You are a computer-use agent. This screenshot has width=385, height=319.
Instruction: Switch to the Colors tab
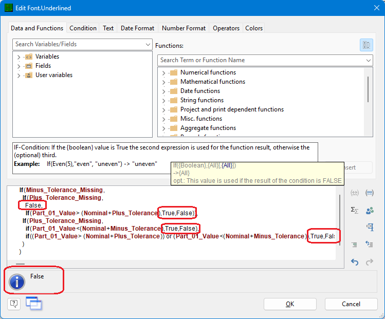coord(254,28)
